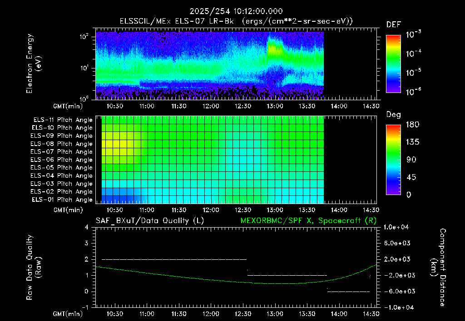Image resolution: width=465 pixels, height=321 pixels.
Task: Click the 45 value on the Deg scale
Action: (x=411, y=177)
